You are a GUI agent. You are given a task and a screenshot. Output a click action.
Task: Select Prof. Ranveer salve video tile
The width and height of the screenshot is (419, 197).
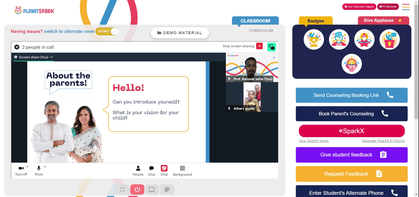click(x=252, y=67)
